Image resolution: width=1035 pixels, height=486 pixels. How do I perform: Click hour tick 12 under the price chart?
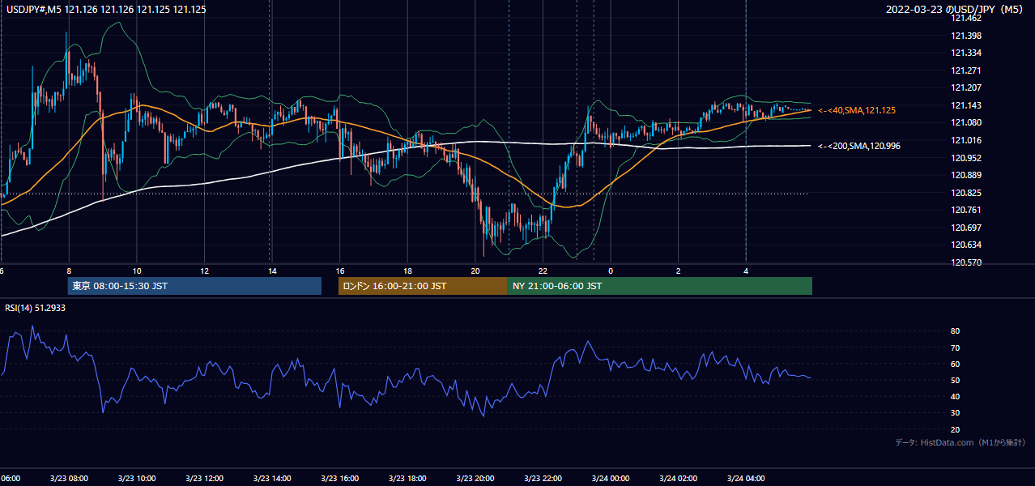pyautogui.click(x=204, y=271)
